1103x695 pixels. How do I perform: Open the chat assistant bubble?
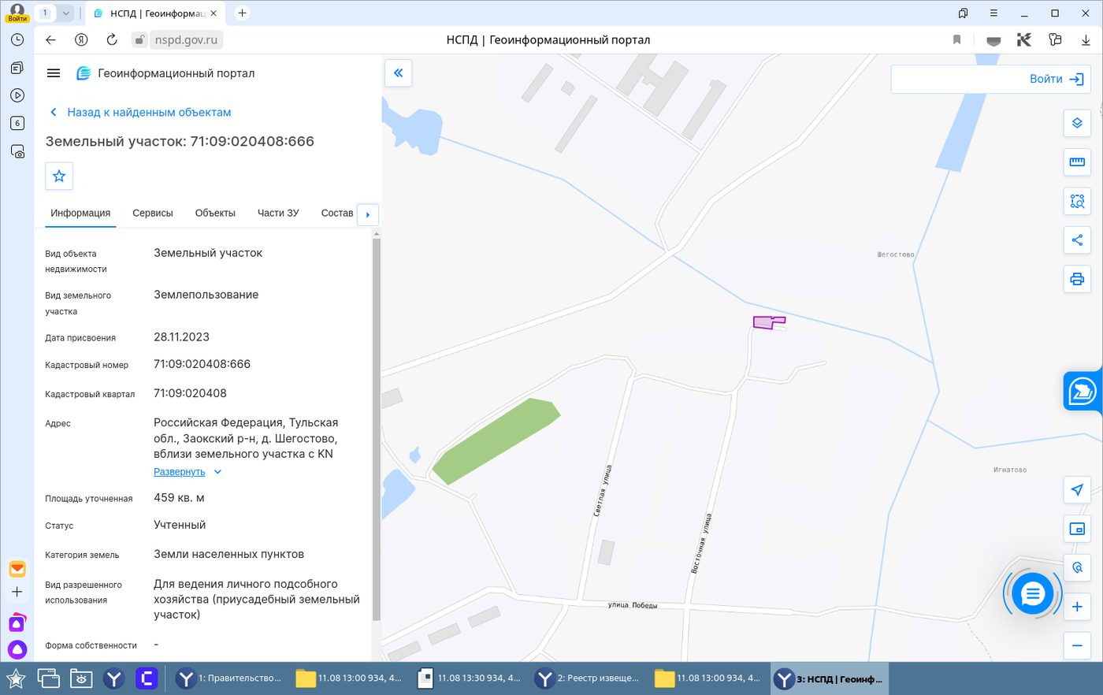[1032, 594]
